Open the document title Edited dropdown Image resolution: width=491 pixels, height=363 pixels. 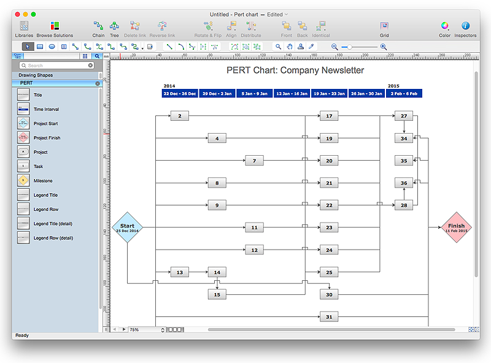[278, 14]
